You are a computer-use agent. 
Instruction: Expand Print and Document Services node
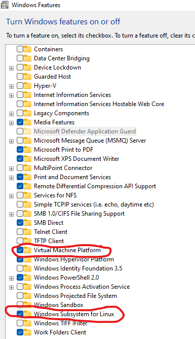[x=12, y=178]
